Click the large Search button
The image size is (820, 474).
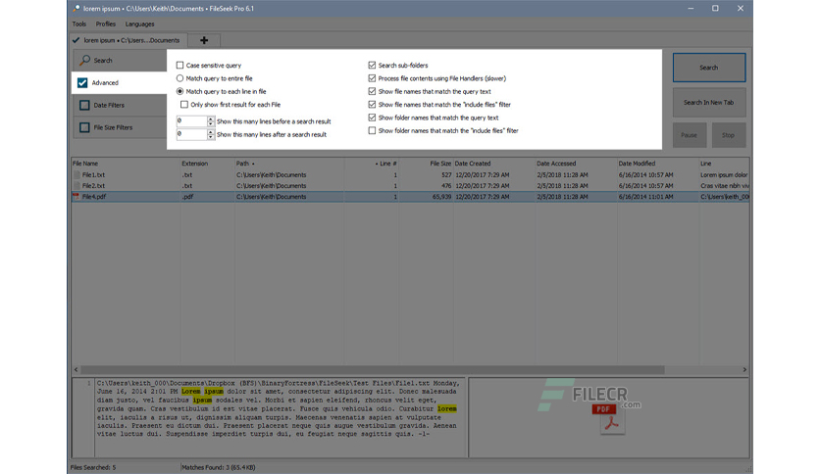pyautogui.click(x=708, y=68)
